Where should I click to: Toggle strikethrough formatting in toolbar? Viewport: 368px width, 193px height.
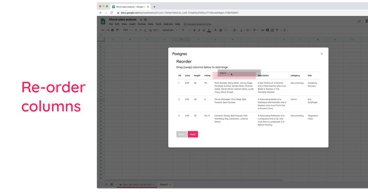(x=204, y=30)
